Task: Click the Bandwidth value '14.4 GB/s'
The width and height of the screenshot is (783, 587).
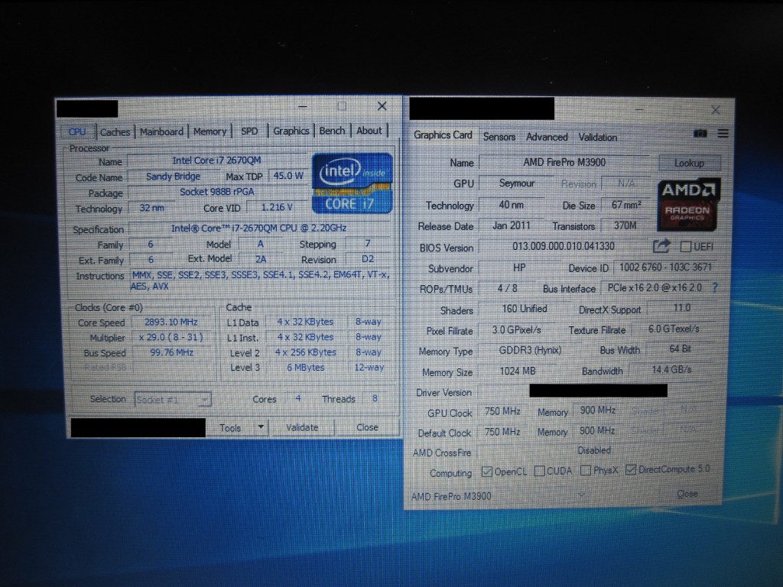Action: (x=671, y=370)
